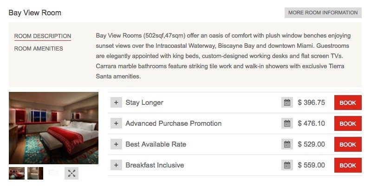Image resolution: width=371 pixels, height=187 pixels.
Task: Click the fullscreen gallery expand icon
Action: tap(72, 173)
